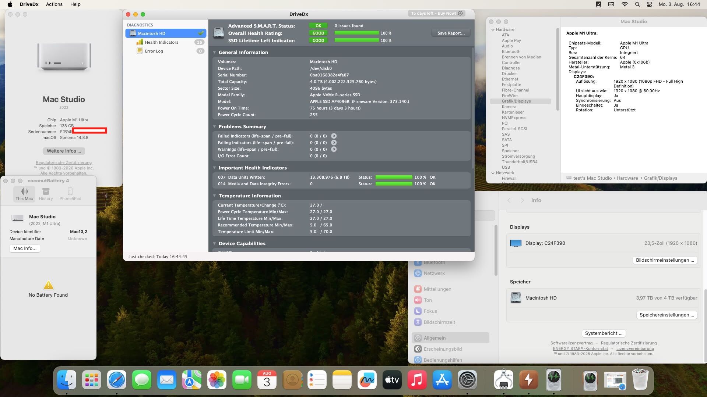Switch to iPhone/iPad tab in coconutBattery
This screenshot has height=397, width=707.
pos(70,194)
